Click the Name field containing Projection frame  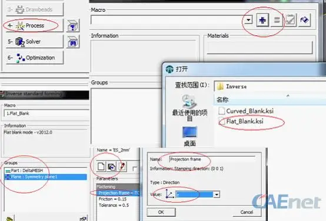pyautogui.click(x=212, y=160)
